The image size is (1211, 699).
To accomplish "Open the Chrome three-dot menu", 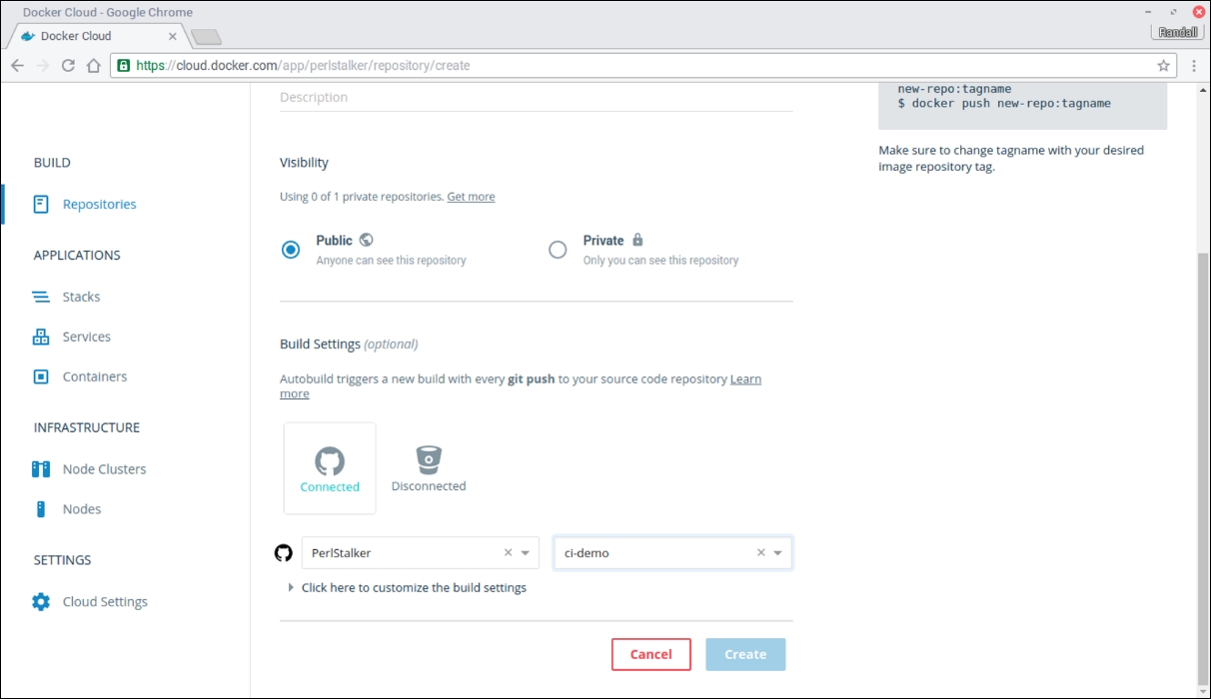I will click(x=1194, y=66).
